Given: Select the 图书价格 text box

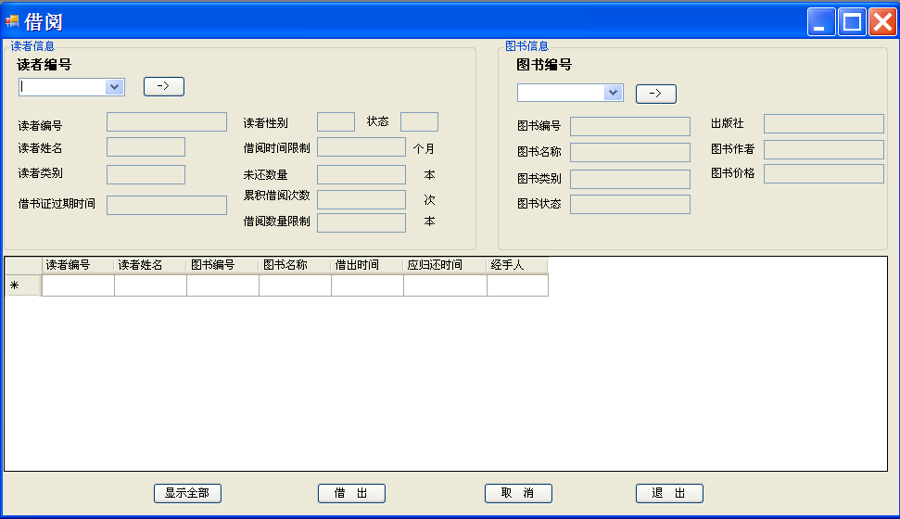Looking at the screenshot, I should pos(824,174).
